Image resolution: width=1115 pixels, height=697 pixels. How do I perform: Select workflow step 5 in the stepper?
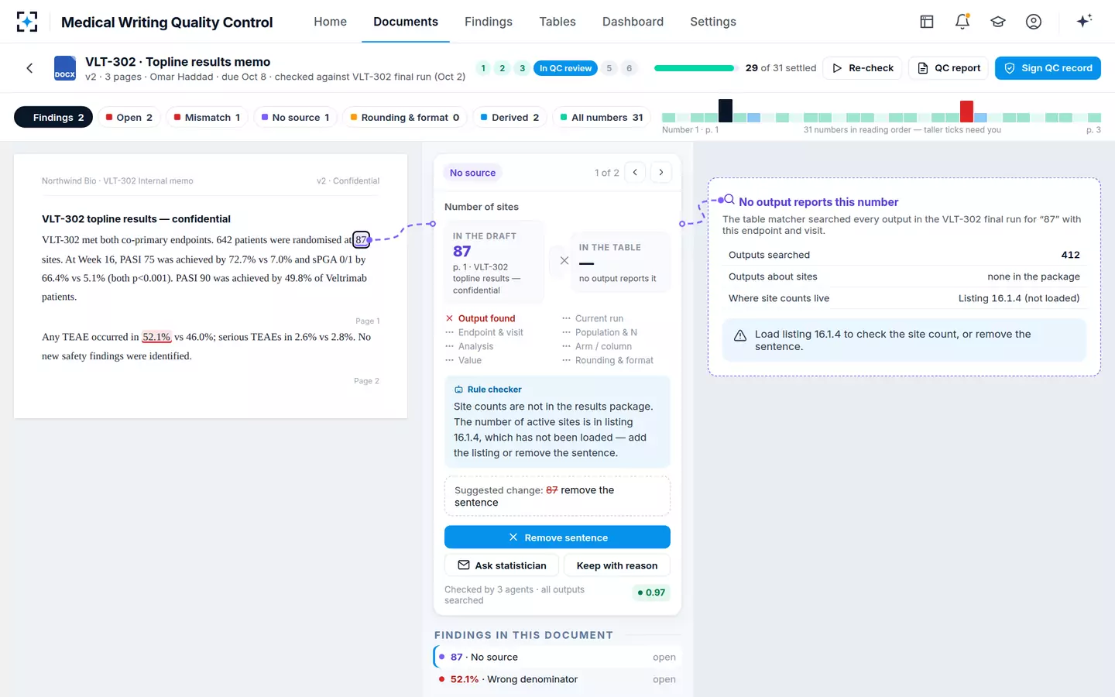[609, 68]
